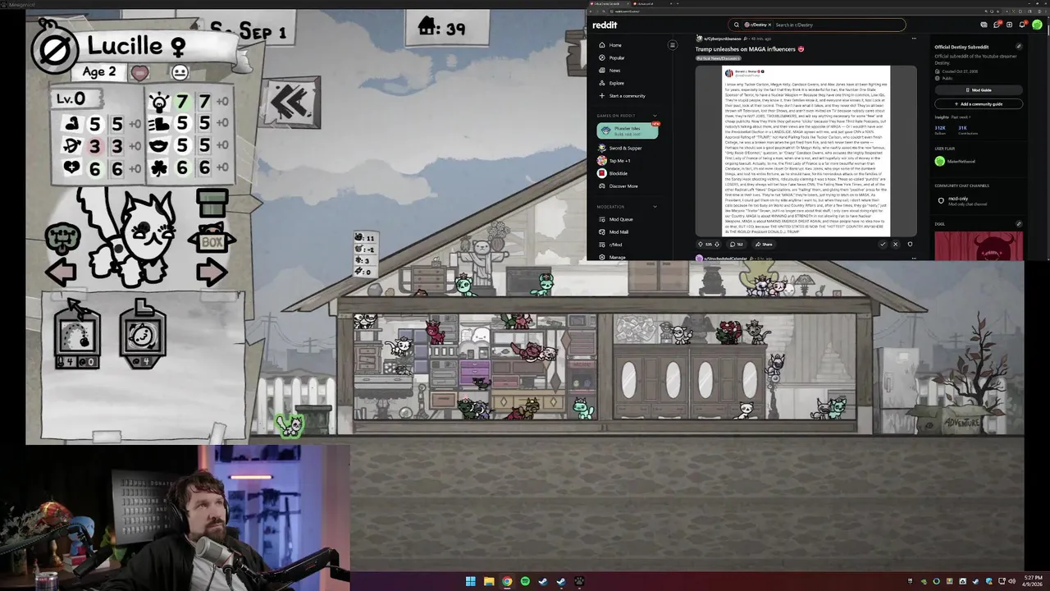The width and height of the screenshot is (1050, 591).
Task: Toggle the Reddit sidebar collapse button
Action: click(672, 45)
